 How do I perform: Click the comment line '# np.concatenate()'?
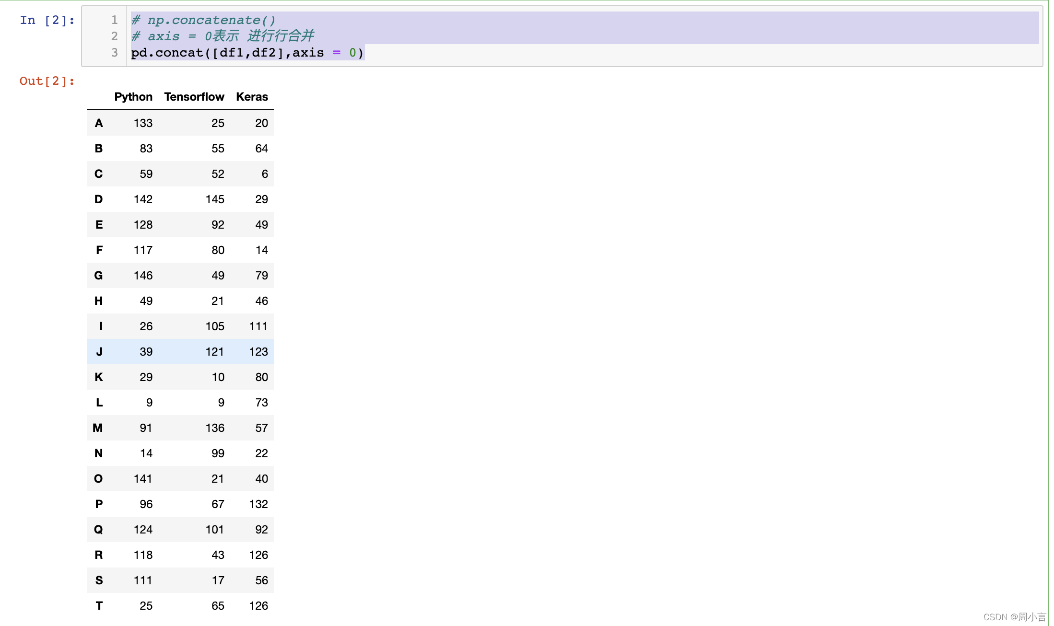point(204,20)
